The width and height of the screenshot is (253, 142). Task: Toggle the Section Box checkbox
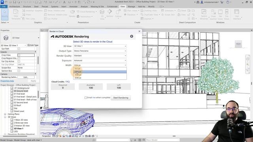pyautogui.click(x=19, y=71)
